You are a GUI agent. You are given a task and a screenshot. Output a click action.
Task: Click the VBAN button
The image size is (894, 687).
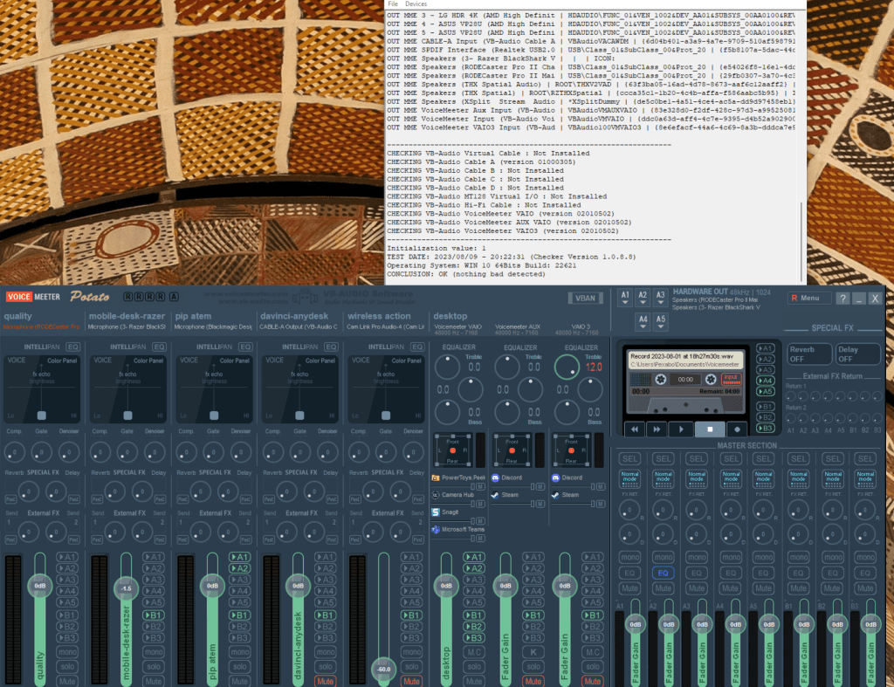click(585, 299)
